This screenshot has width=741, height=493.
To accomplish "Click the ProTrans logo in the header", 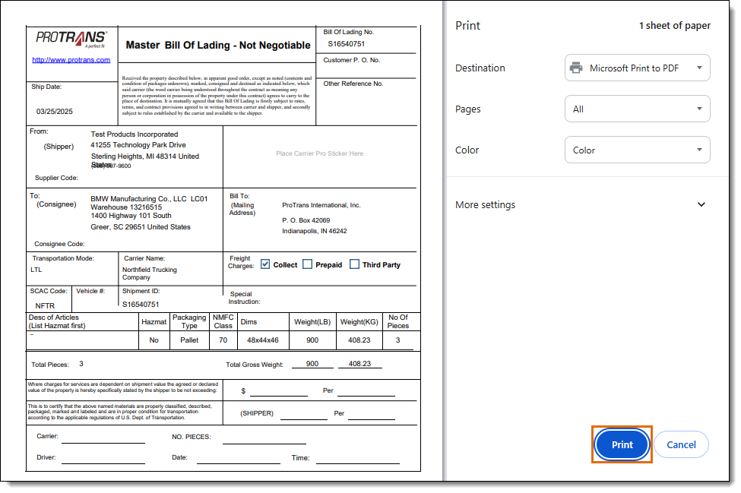I will coord(72,39).
